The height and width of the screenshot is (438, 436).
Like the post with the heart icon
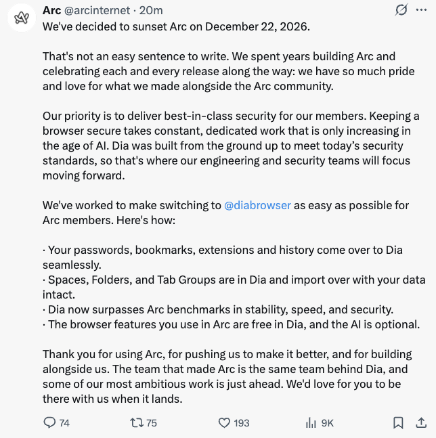(x=224, y=422)
